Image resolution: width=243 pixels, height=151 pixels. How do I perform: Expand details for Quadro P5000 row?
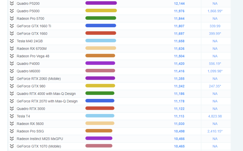click(x=12, y=11)
